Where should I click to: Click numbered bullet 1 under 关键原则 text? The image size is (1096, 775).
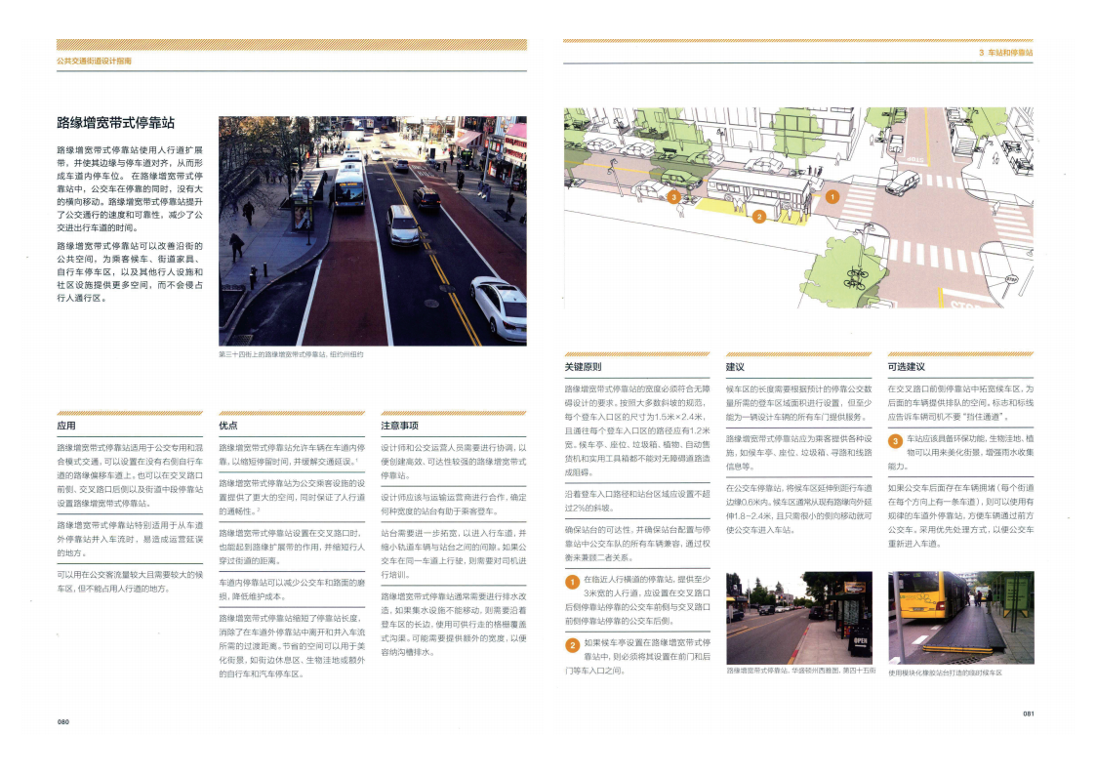[x=573, y=583]
